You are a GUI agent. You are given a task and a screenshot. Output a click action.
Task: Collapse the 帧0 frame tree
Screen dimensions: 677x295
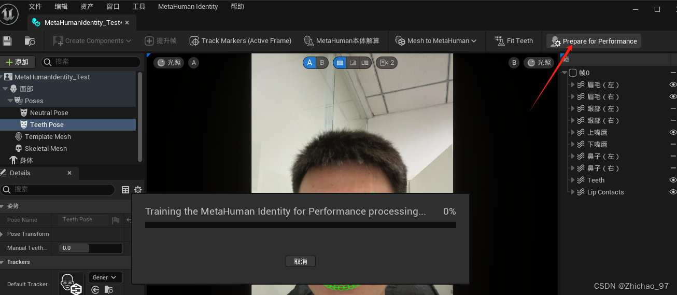pyautogui.click(x=565, y=73)
